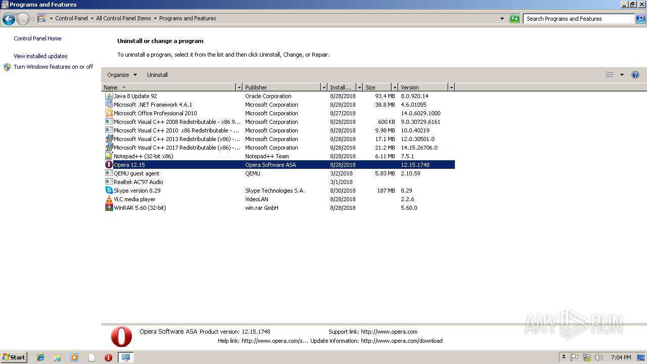Open View installed updates link

pyautogui.click(x=40, y=56)
